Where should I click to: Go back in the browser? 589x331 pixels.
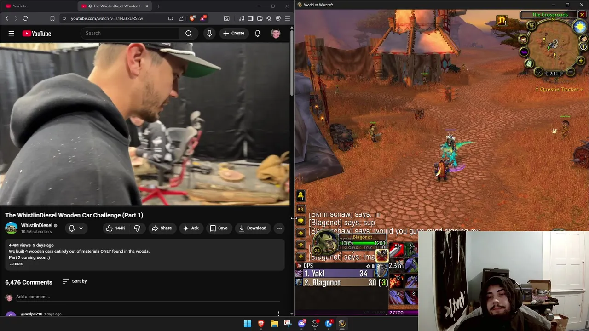click(x=7, y=18)
